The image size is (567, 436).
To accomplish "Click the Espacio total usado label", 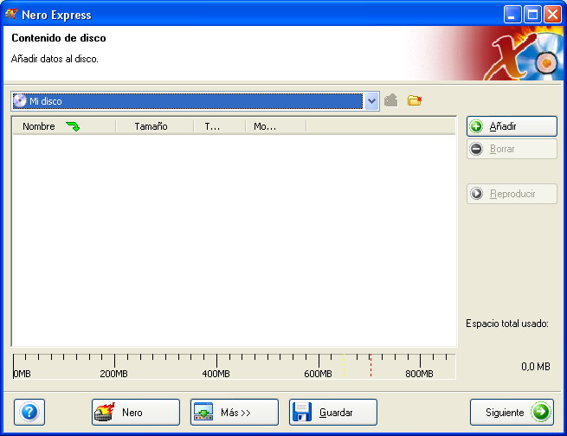I will [507, 324].
